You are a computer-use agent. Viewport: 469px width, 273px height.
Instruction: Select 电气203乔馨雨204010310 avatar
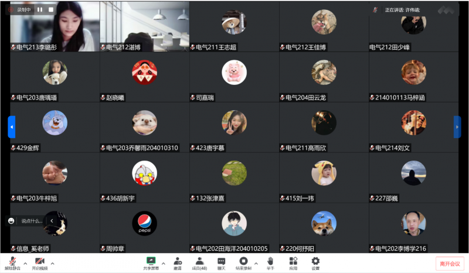[144, 122]
